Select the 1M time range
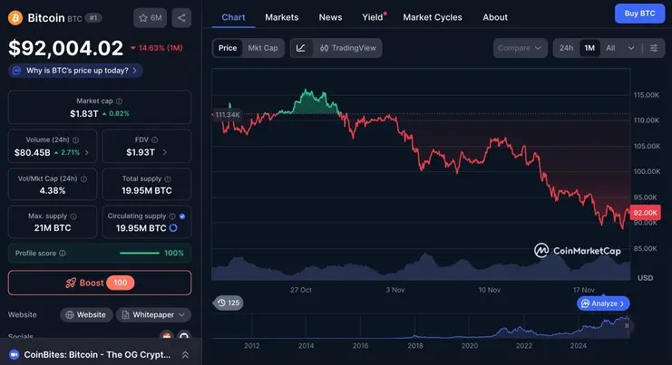The height and width of the screenshot is (365, 672). click(589, 48)
